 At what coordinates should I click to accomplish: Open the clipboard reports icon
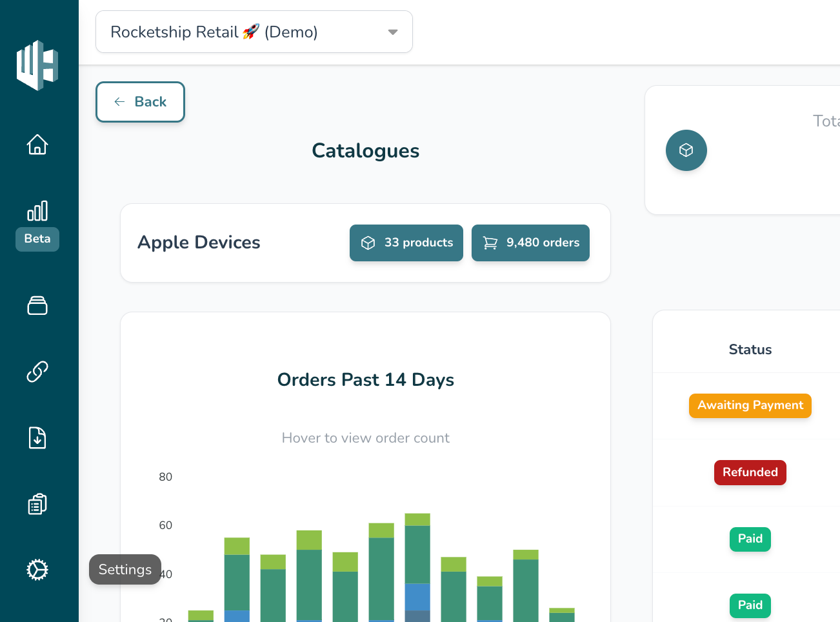pos(37,504)
